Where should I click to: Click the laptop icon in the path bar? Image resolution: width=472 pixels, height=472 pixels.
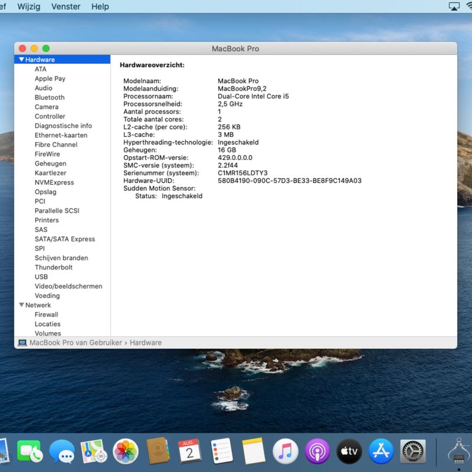click(22, 343)
